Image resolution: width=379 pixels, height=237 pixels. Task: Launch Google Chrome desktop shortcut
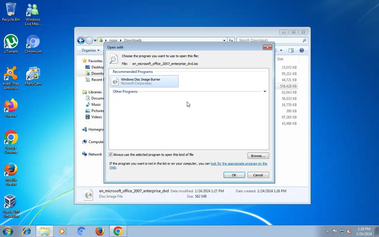click(x=11, y=142)
